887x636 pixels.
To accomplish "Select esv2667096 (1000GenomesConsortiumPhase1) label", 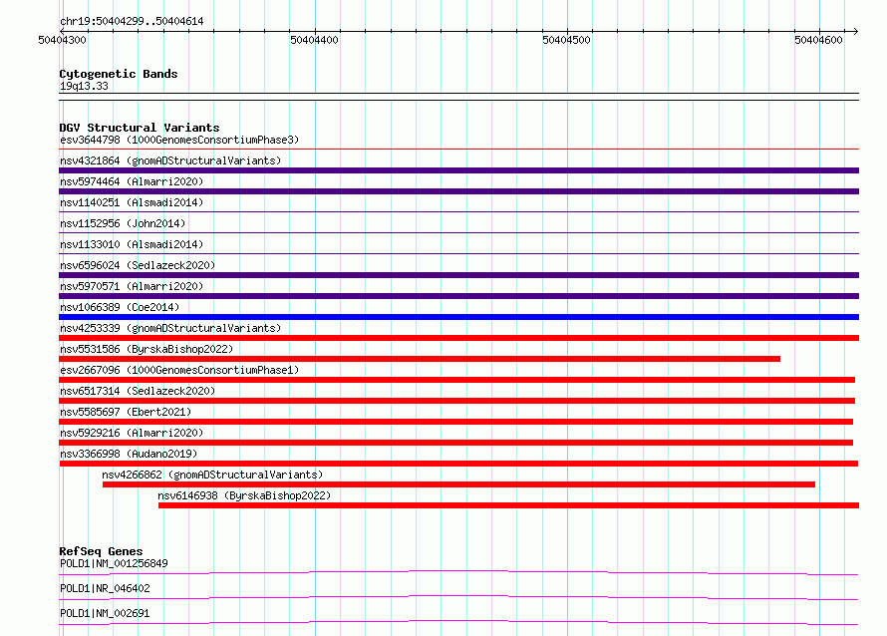I will point(179,370).
